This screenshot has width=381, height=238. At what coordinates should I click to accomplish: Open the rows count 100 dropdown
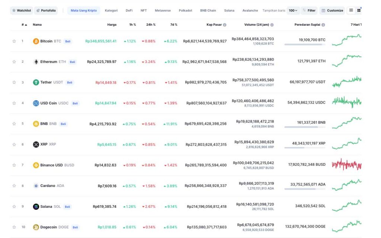(x=293, y=10)
